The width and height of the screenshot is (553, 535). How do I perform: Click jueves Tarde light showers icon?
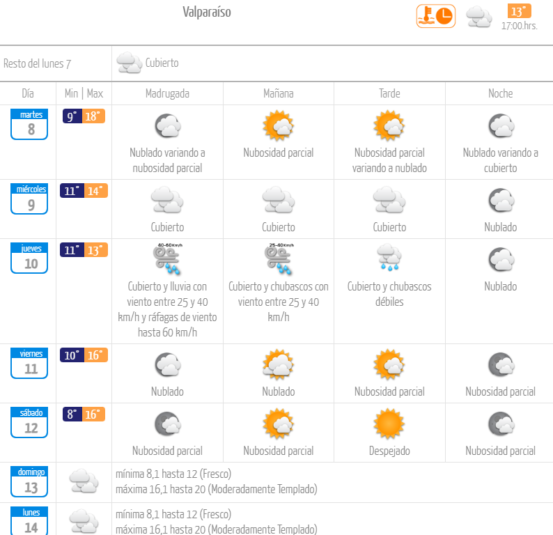pyautogui.click(x=389, y=258)
